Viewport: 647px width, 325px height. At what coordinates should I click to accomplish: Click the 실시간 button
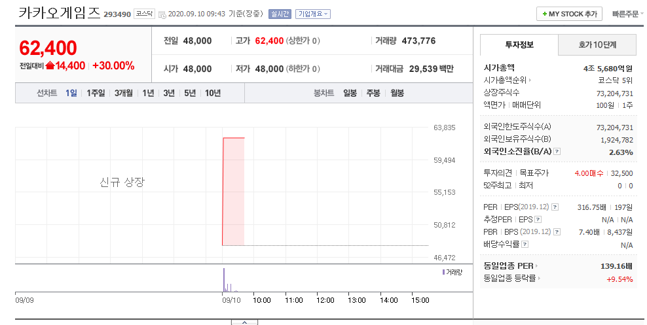coord(280,14)
